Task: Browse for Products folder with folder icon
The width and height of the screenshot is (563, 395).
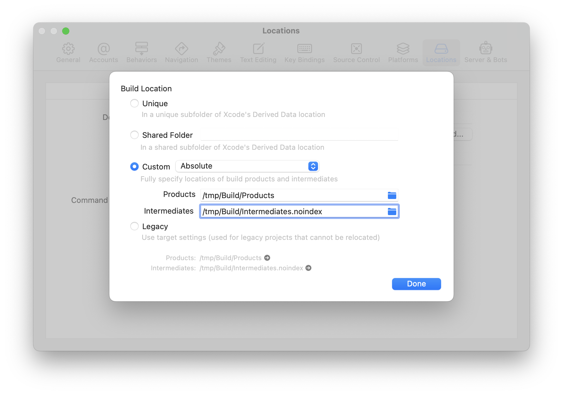Action: (392, 195)
